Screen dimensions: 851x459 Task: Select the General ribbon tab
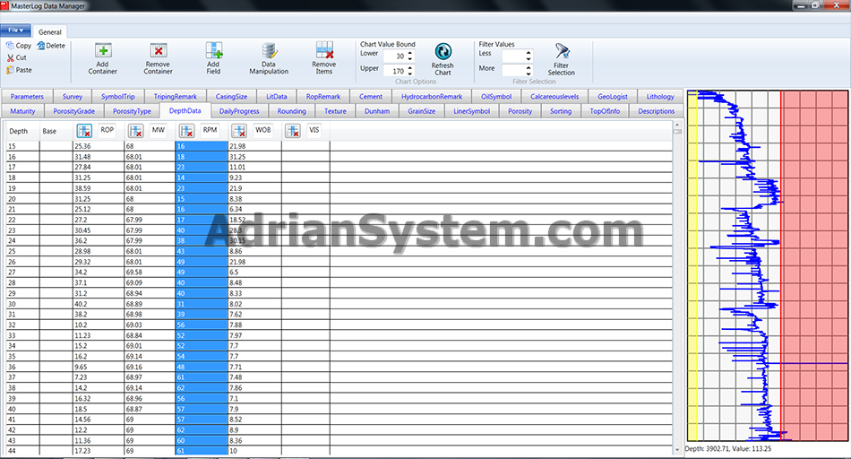pyautogui.click(x=50, y=32)
